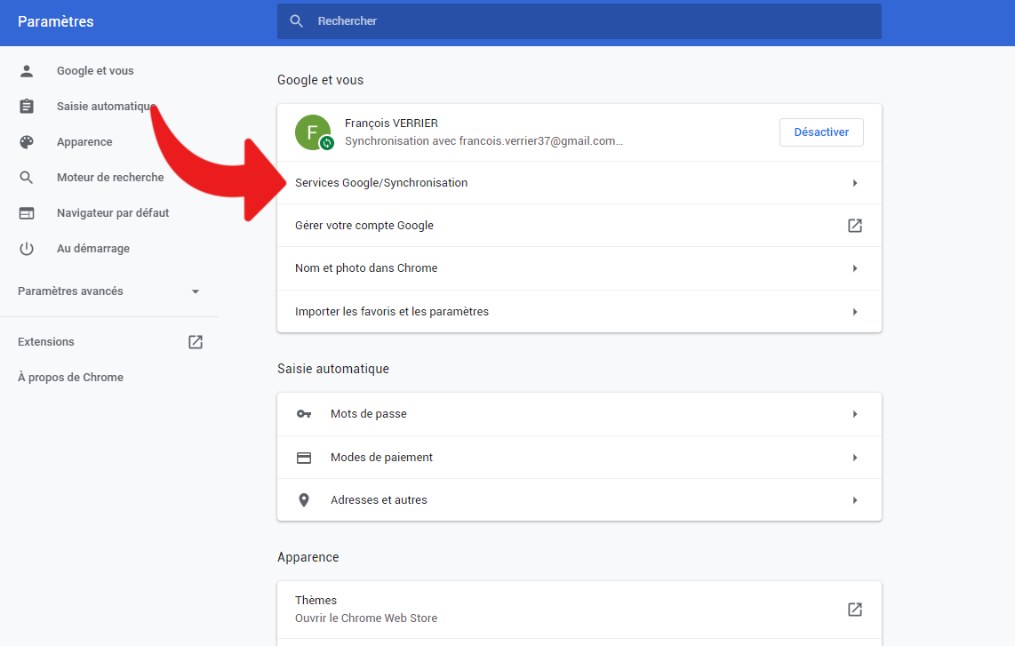Expand Nom et photo dans Chrome

pos(854,267)
